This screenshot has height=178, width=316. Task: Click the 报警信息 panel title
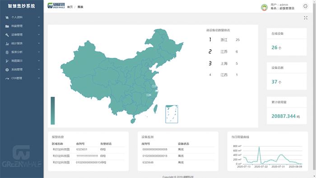click(x=58, y=137)
